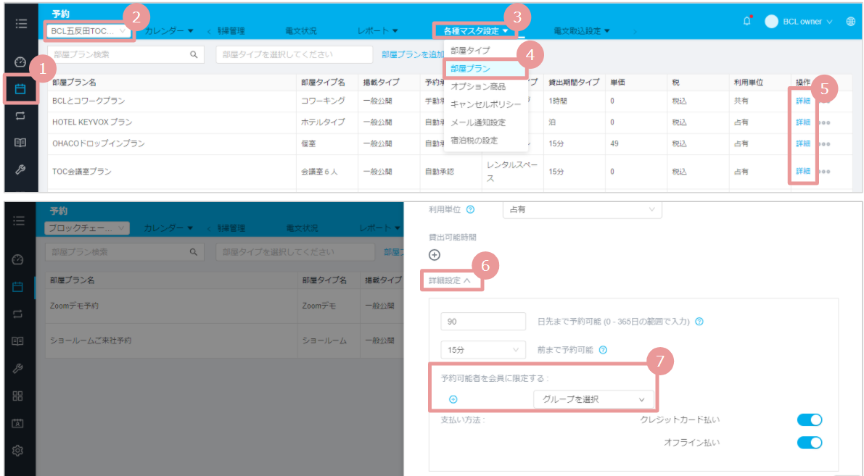Click hamburger menu icon in upper screenshot

(x=21, y=23)
